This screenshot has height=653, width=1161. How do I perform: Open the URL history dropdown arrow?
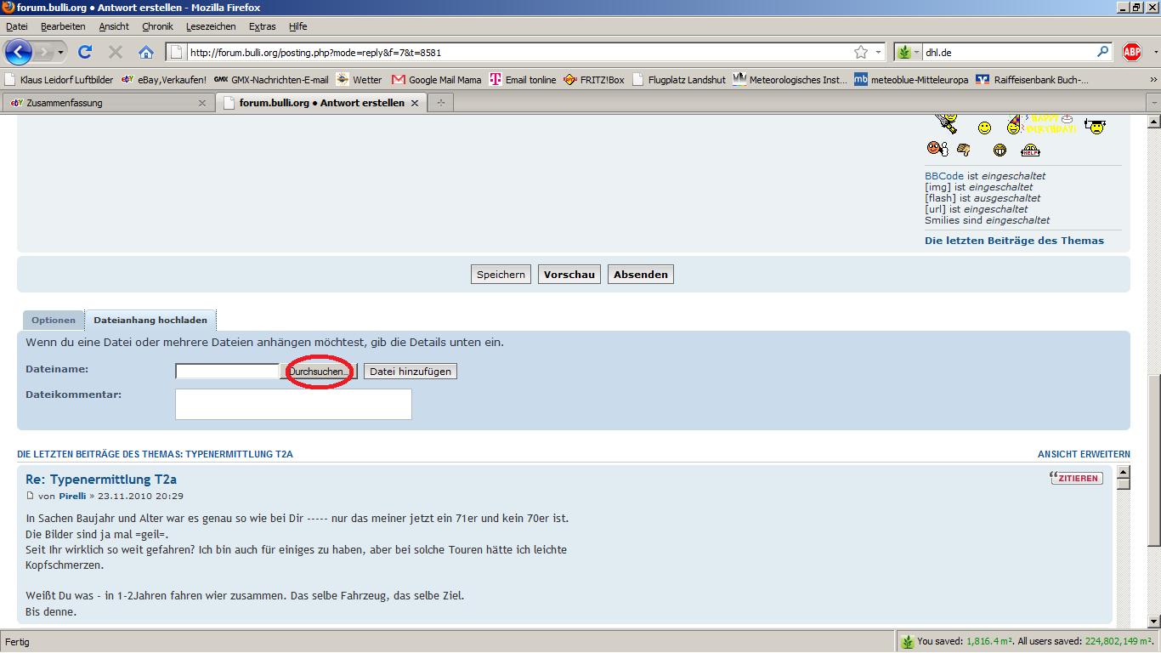tap(879, 52)
